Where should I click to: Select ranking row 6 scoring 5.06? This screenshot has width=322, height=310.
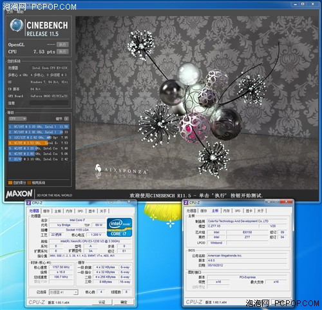(x=39, y=154)
